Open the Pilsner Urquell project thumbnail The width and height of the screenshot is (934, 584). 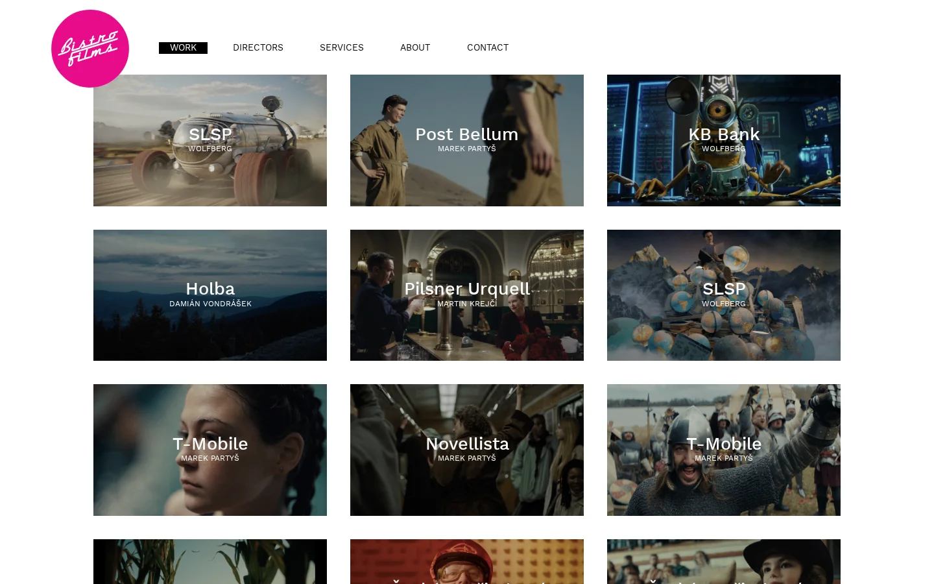point(467,295)
